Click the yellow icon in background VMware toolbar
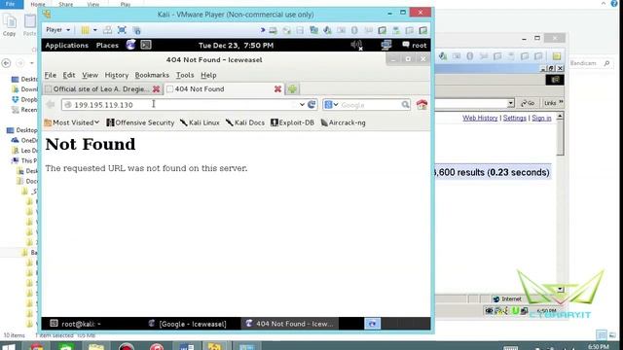This screenshot has height=350, width=623. pyautogui.click(x=557, y=56)
